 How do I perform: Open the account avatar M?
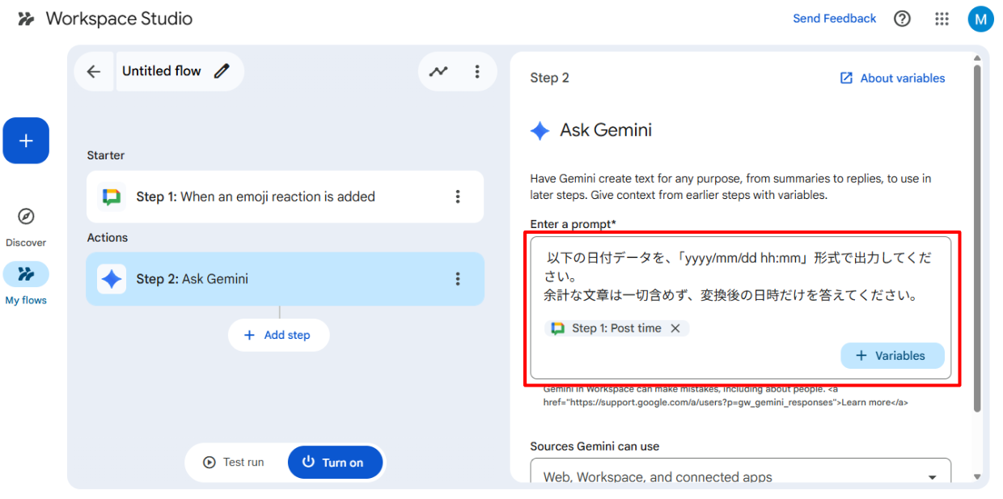coord(980,19)
